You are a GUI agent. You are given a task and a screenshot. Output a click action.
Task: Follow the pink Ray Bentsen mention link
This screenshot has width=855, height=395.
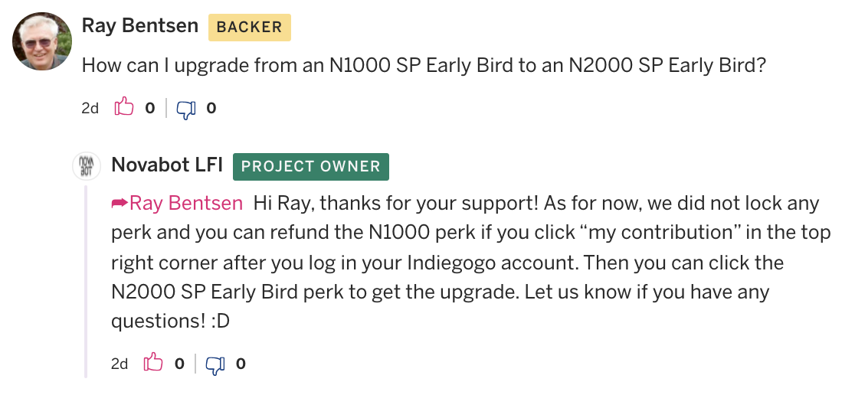[186, 203]
